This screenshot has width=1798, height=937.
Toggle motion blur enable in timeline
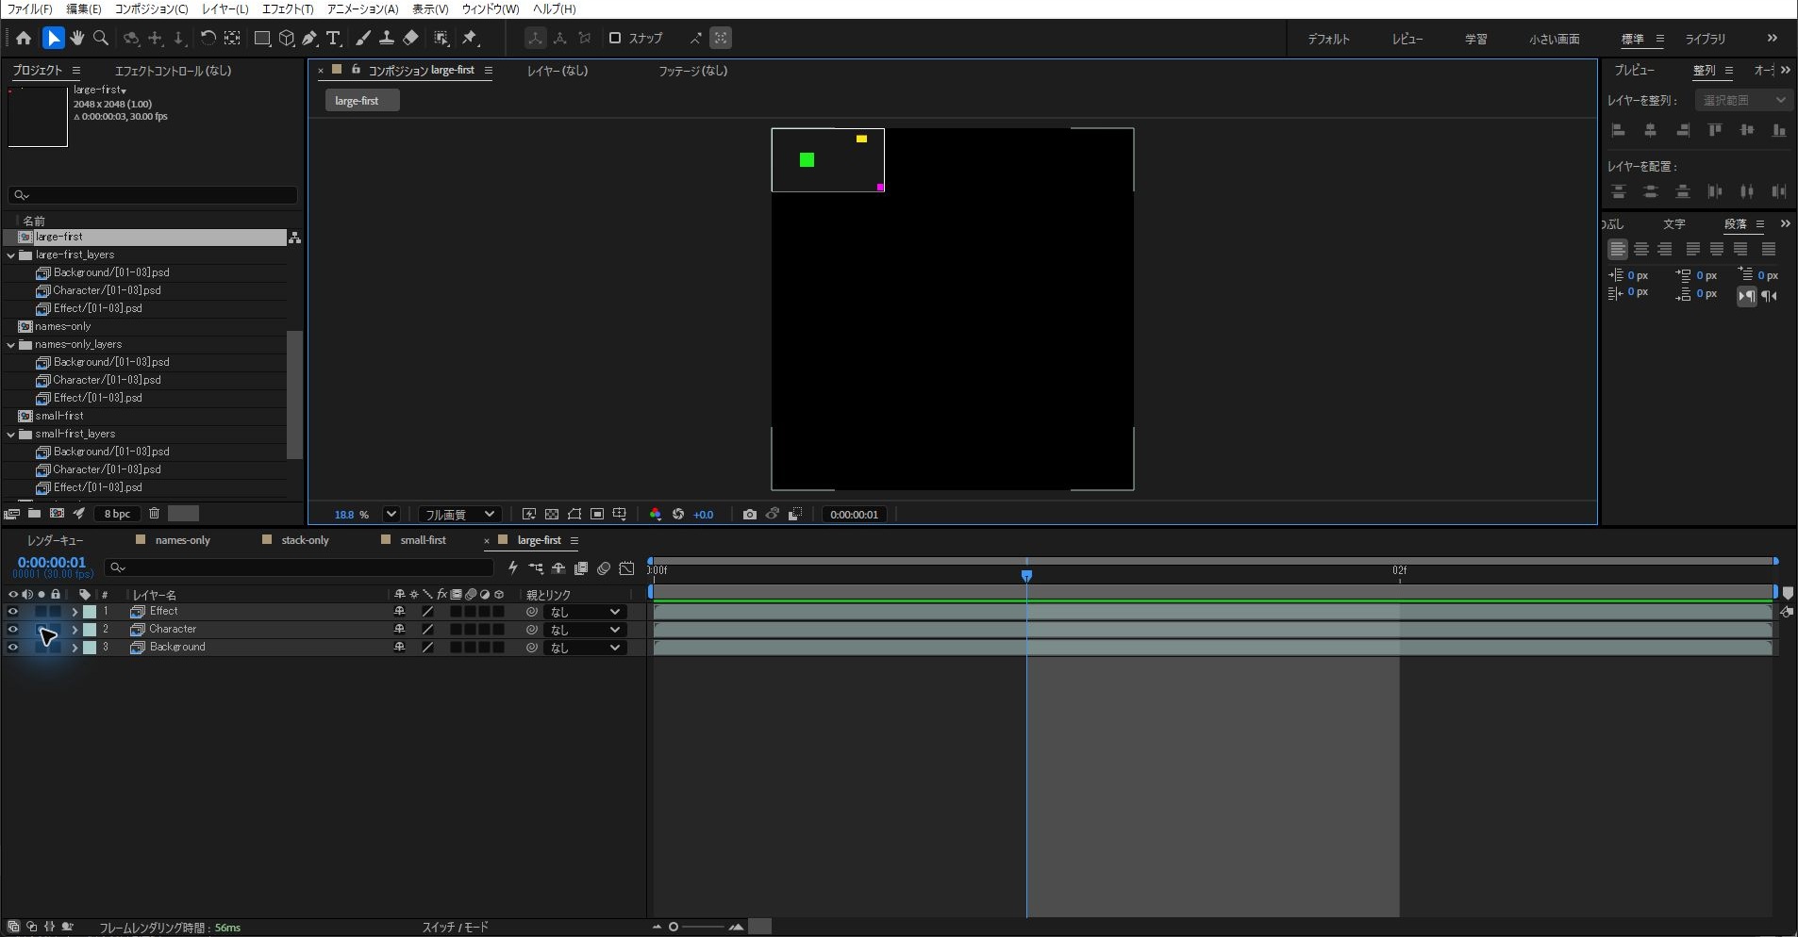click(604, 567)
